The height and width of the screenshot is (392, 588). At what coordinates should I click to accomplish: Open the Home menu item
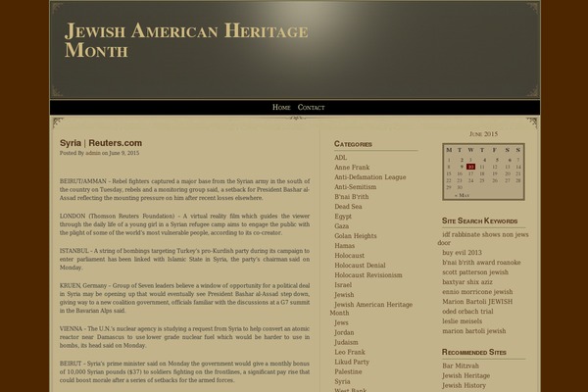(x=281, y=107)
